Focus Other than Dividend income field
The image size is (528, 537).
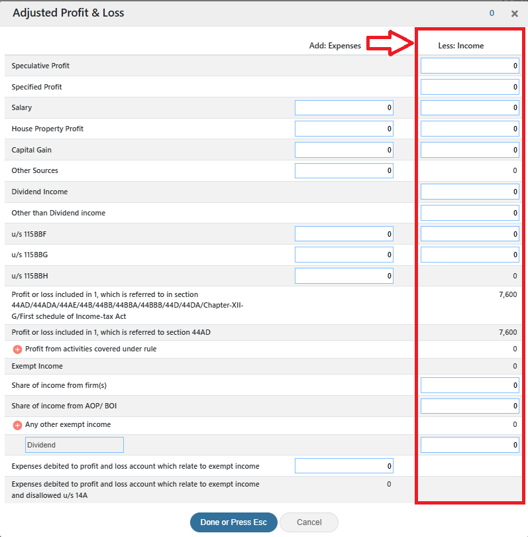click(x=470, y=213)
